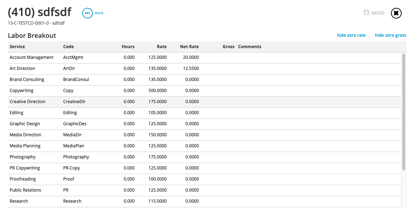Click the AcctMgmt code cell
Image resolution: width=412 pixels, height=208 pixels.
(x=73, y=57)
